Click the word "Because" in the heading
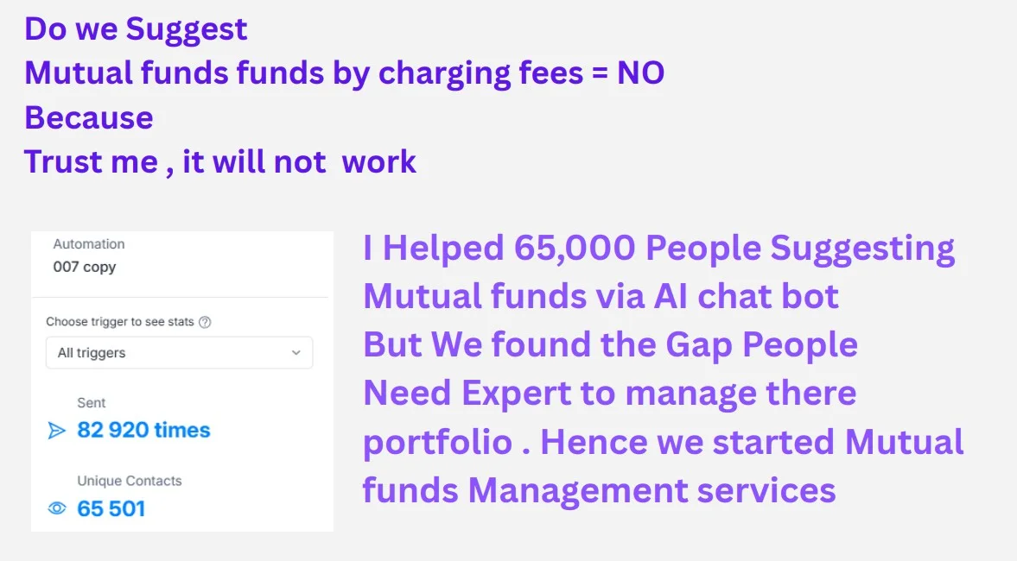The image size is (1017, 561). (89, 117)
